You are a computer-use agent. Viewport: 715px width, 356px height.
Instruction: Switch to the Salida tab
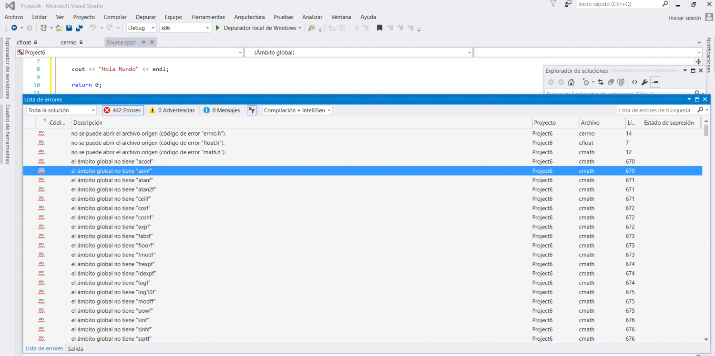75,349
